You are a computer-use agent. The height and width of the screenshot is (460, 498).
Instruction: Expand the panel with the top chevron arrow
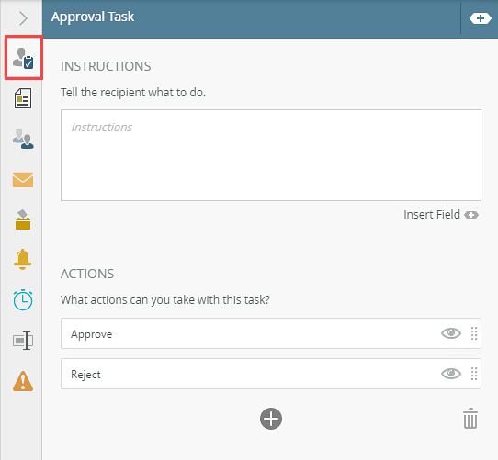pyautogui.click(x=23, y=18)
